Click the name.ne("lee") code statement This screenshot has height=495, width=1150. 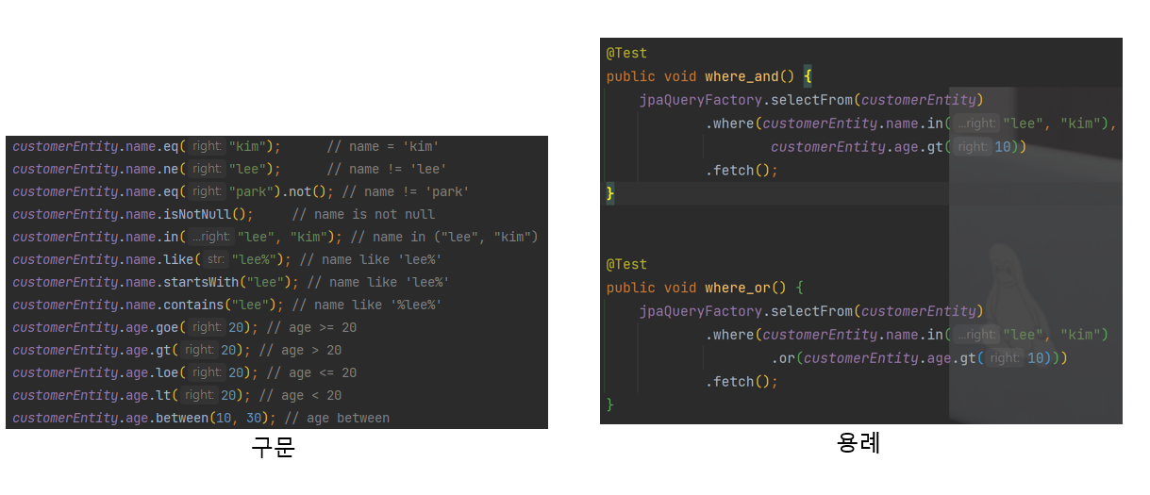(x=146, y=169)
